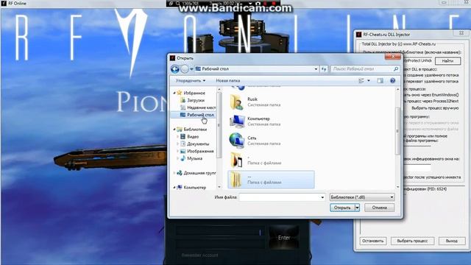Open the split arrow beside Открыть button

tap(357, 208)
